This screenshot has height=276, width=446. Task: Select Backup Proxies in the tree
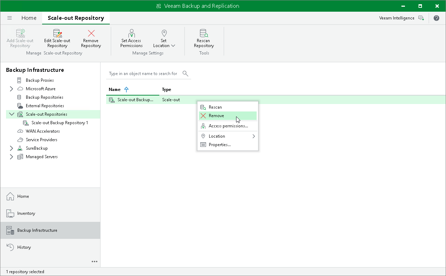coord(40,80)
